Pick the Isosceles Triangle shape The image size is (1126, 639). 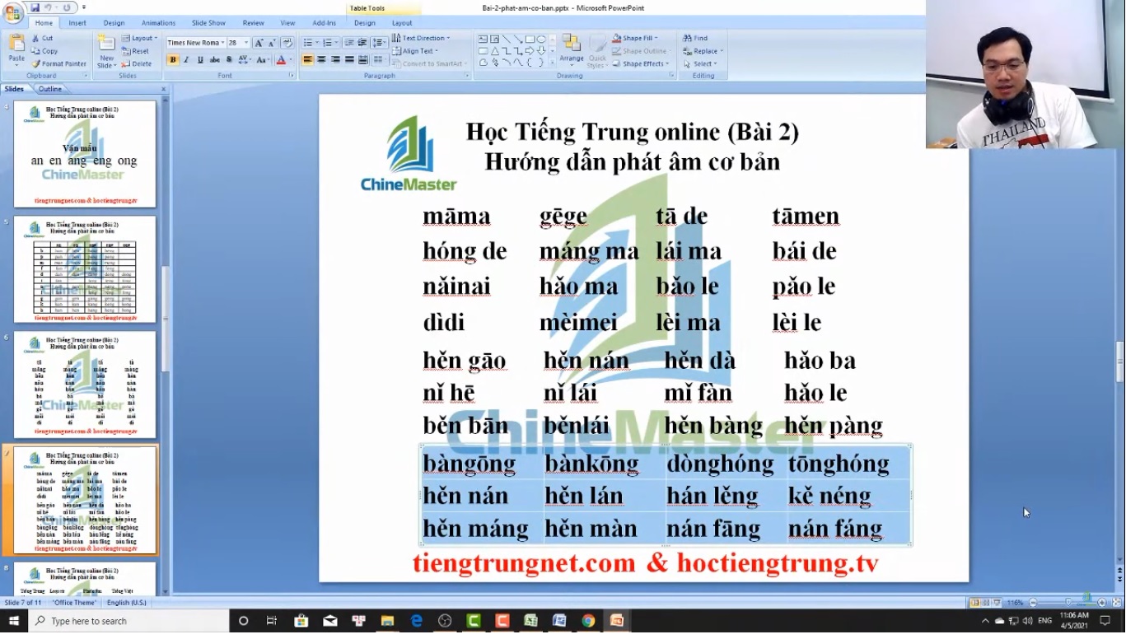tap(494, 50)
